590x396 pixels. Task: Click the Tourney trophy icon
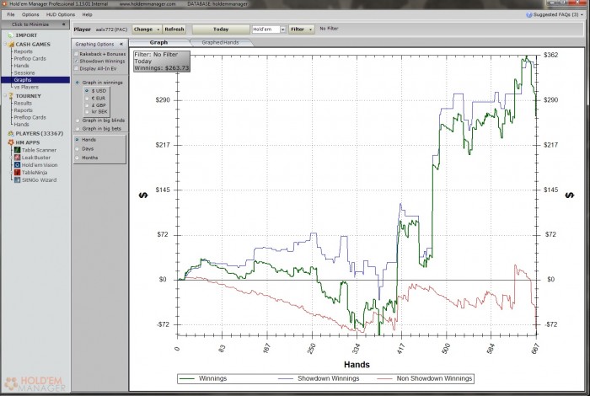(x=10, y=96)
